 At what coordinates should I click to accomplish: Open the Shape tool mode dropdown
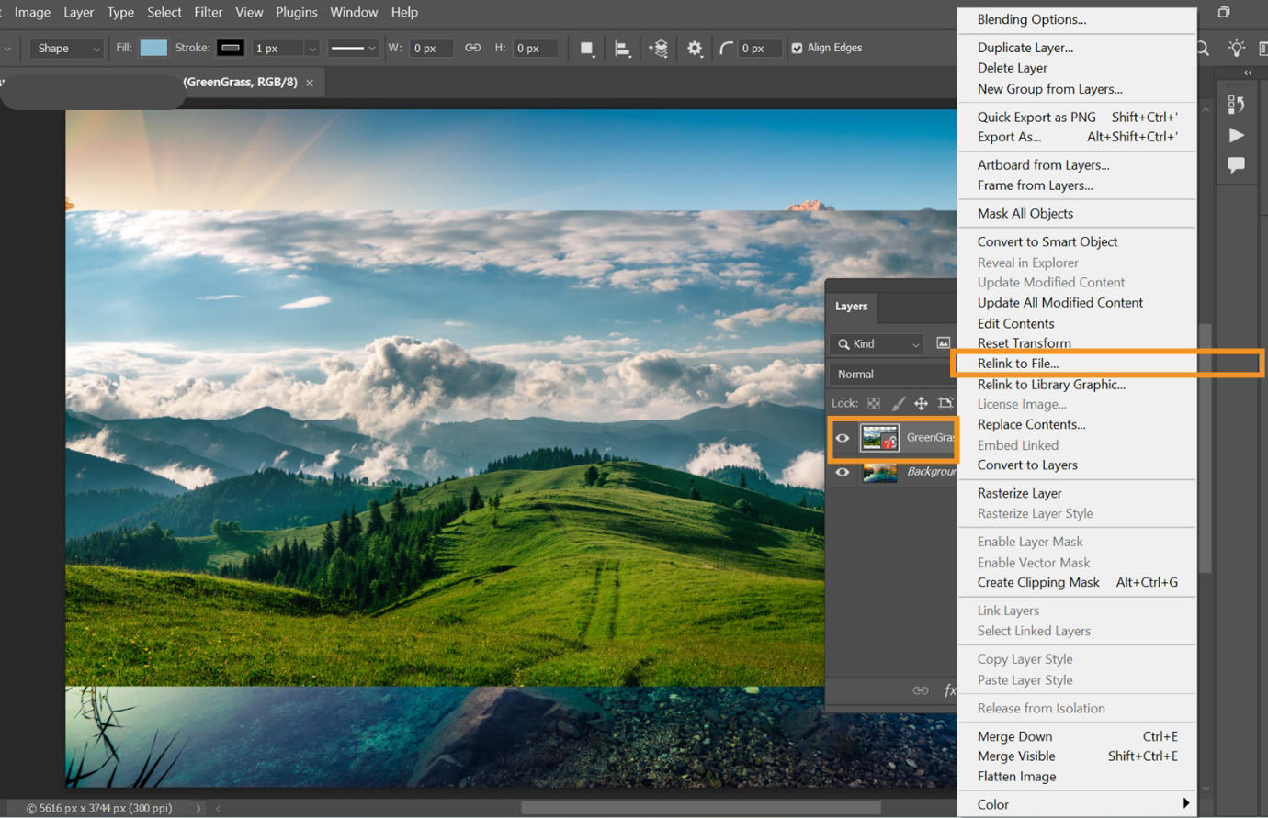(66, 48)
